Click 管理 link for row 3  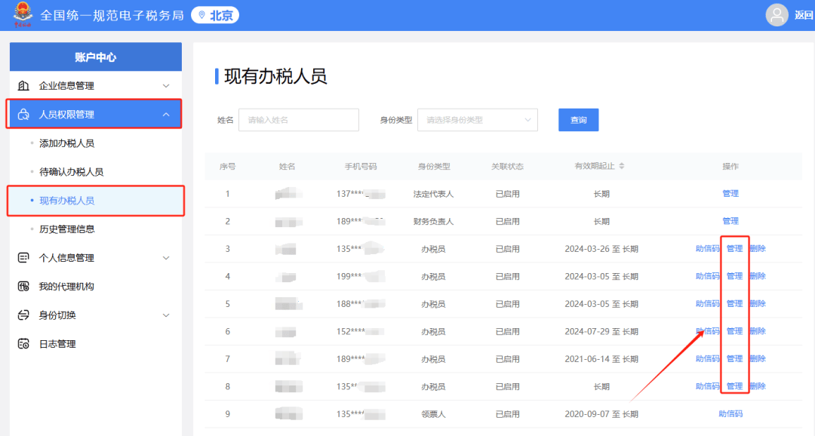point(734,248)
